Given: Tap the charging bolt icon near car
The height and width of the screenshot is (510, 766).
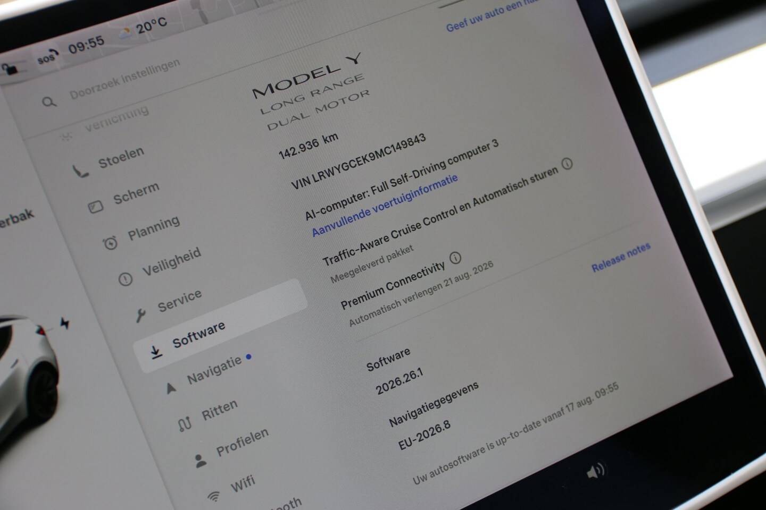Looking at the screenshot, I should click(x=65, y=323).
